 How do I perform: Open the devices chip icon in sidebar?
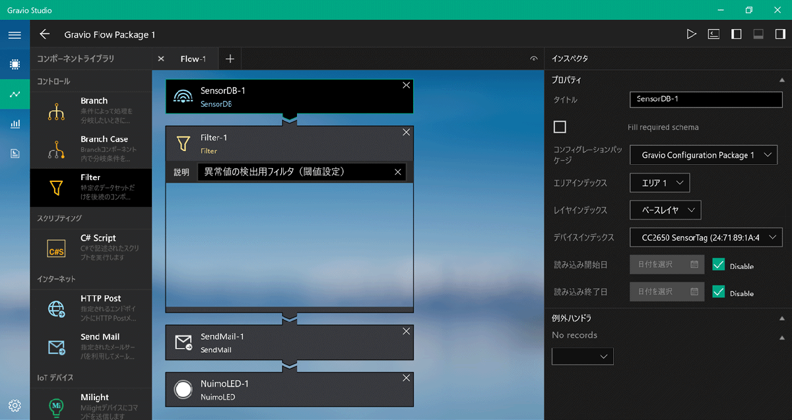[x=15, y=65]
